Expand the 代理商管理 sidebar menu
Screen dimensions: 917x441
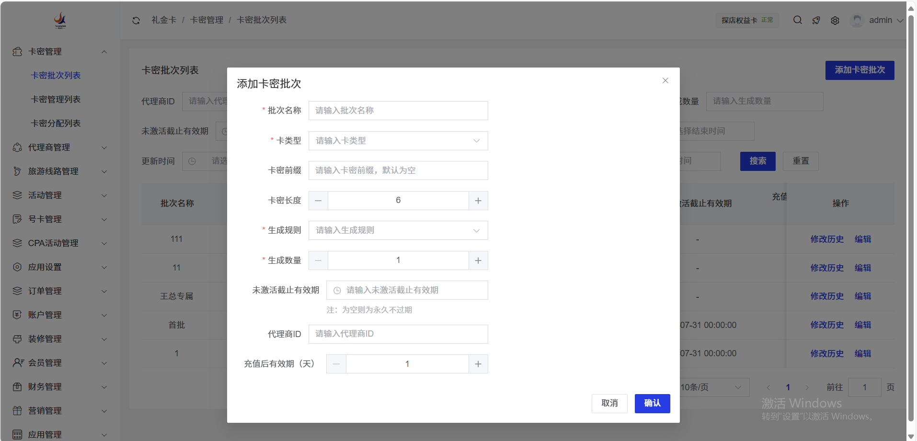[x=60, y=147]
